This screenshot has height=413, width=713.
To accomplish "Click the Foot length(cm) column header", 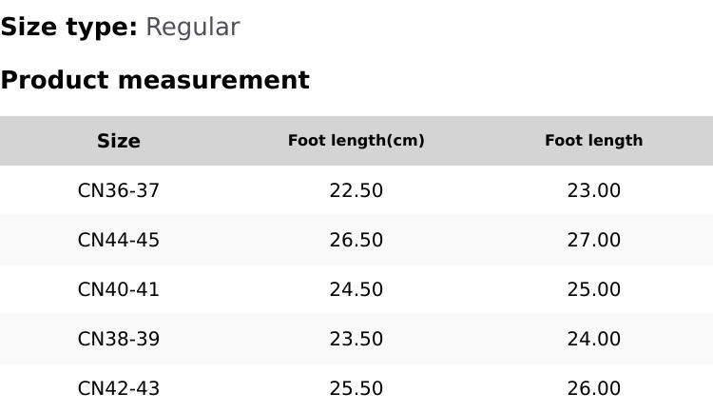I will tap(356, 141).
